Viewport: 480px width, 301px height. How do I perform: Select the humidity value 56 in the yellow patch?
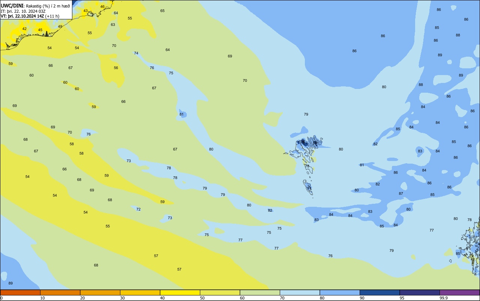point(116,68)
